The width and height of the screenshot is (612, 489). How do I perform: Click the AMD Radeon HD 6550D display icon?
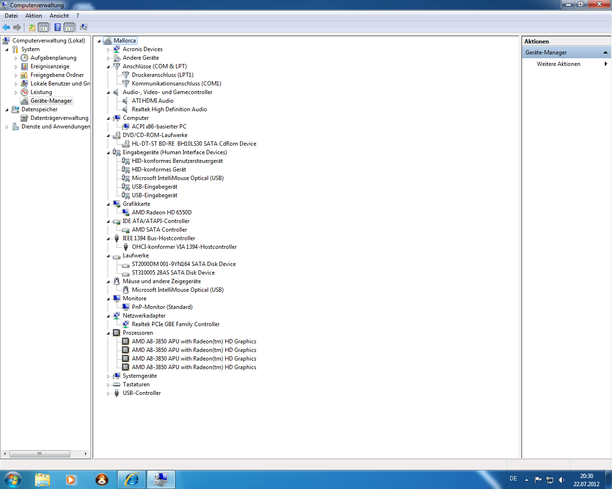click(126, 213)
